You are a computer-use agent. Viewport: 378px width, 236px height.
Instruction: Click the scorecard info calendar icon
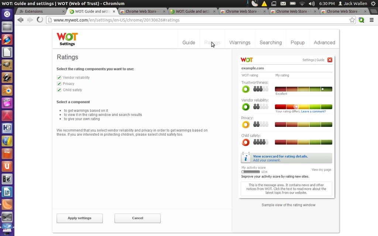pos(246,158)
